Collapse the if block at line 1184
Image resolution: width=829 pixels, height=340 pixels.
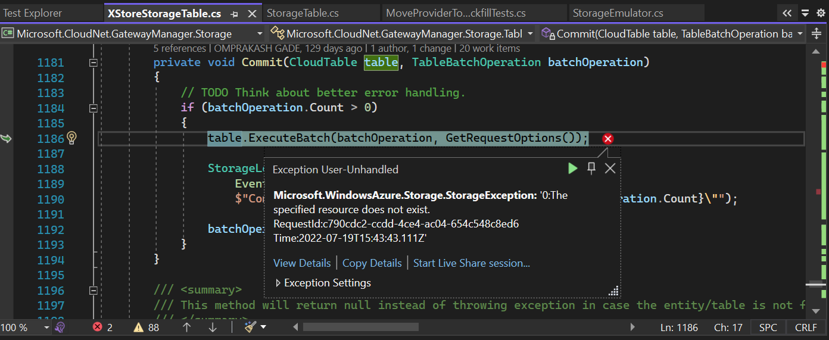tap(93, 108)
